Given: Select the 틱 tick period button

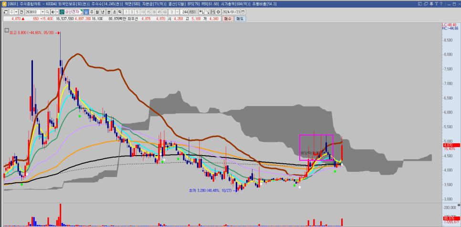Looking at the screenshot, I should tap(120, 12).
